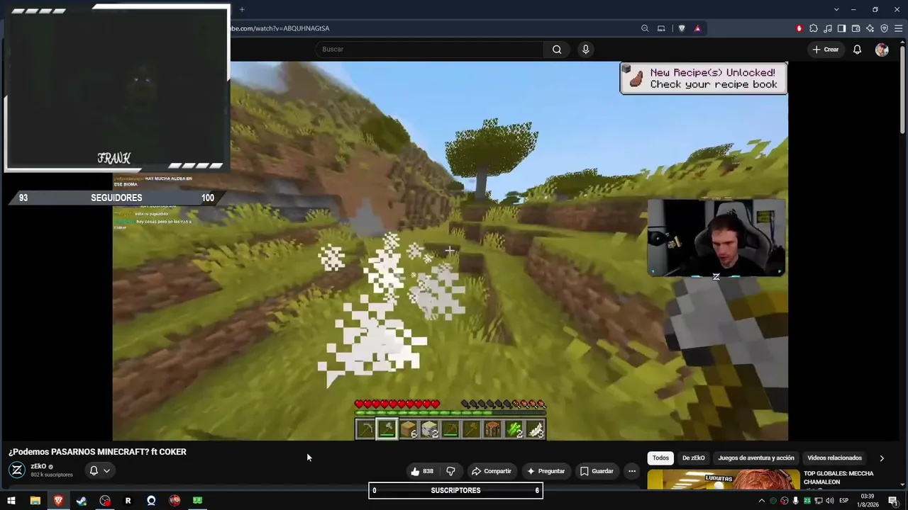The height and width of the screenshot is (510, 908).
Task: Open the TOP GLOBALES: MECCHA CHAMALEON video title
Action: (x=838, y=477)
